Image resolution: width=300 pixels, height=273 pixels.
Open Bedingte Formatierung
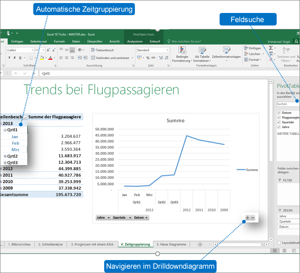click(x=182, y=54)
